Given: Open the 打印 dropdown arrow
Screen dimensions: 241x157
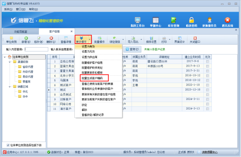Looking at the screenshot, I should pyautogui.click(x=170, y=40).
